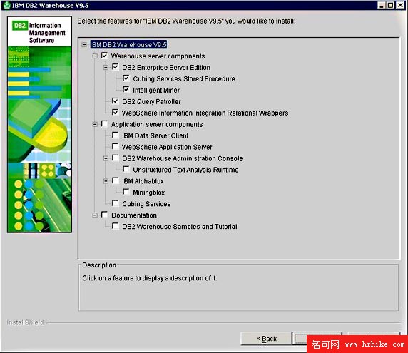Select the Intelligent Miner label
Screen dimensions: 408x353
156,91
